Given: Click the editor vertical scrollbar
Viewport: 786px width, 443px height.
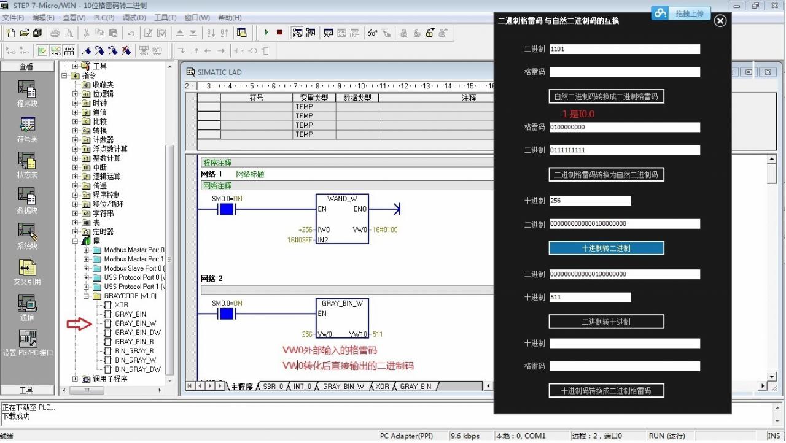Looking at the screenshot, I should (772, 175).
